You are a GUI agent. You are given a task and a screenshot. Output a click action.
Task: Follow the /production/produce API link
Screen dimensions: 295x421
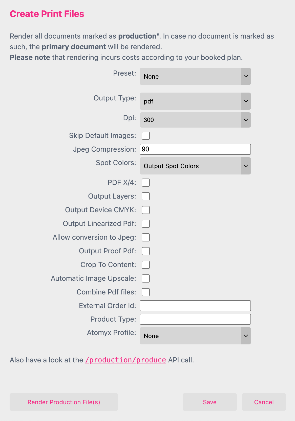[x=125, y=360]
